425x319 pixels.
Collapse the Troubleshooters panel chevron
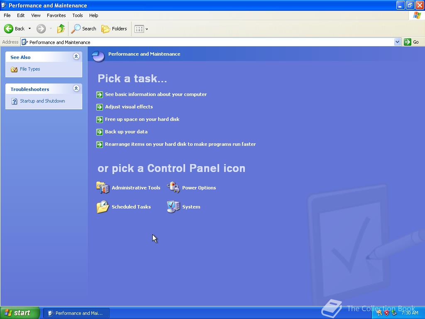[76, 88]
